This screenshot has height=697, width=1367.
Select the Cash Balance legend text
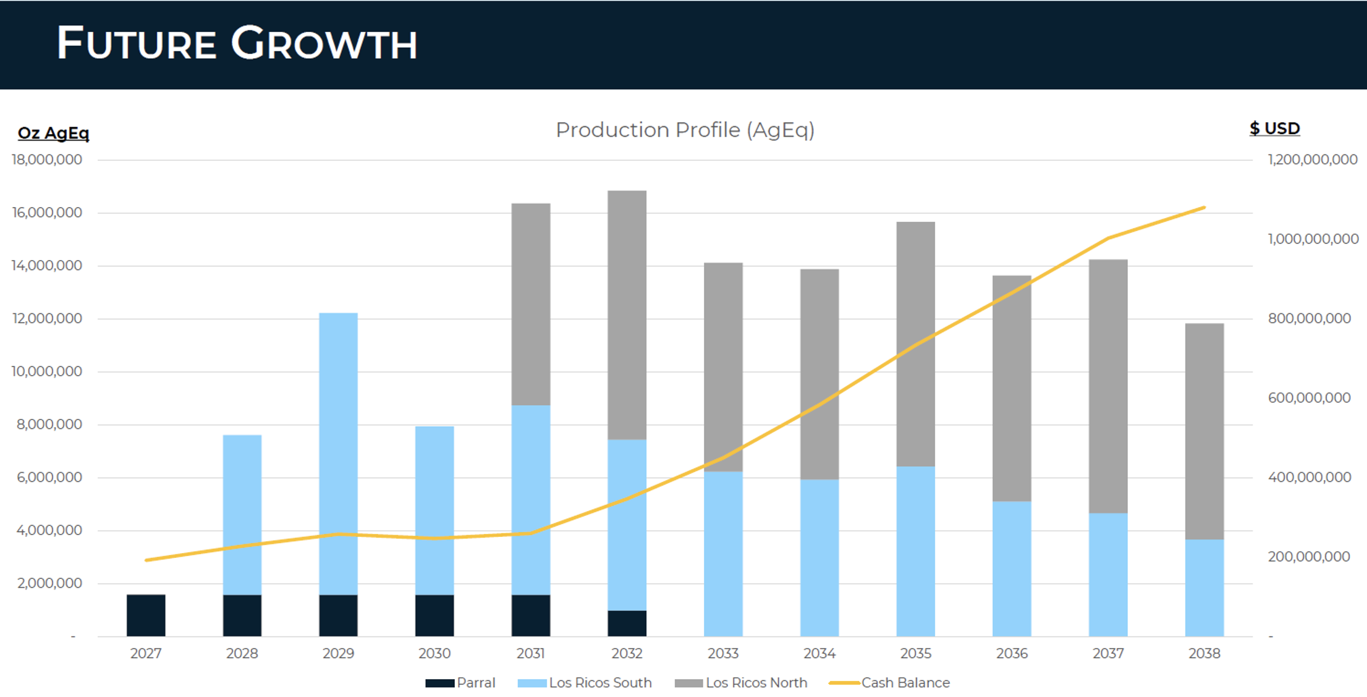coord(905,683)
